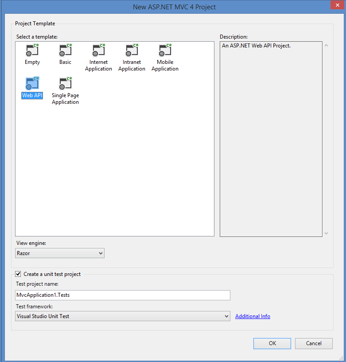
Task: Uncheck Create a unit test project
Action: (18, 274)
